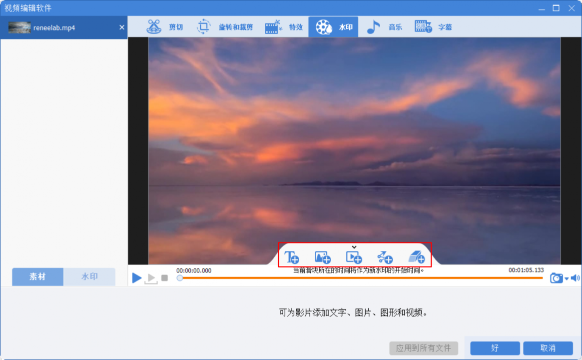This screenshot has height=360, width=582.
Task: Click the add shape watermark icon
Action: click(385, 257)
